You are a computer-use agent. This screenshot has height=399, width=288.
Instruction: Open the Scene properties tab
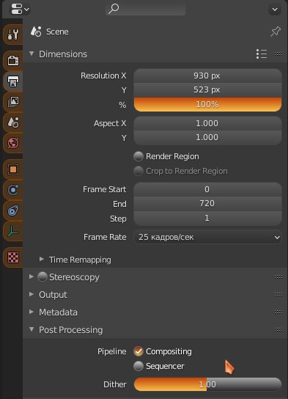point(13,122)
